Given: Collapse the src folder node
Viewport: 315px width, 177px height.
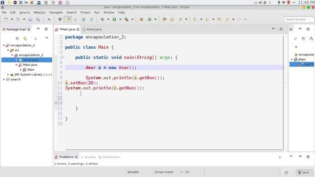Looking at the screenshot, I should 8,50.
